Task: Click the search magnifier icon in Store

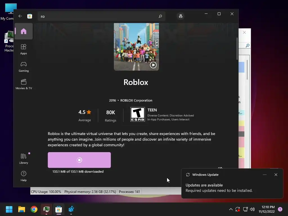Action: click(x=160, y=16)
